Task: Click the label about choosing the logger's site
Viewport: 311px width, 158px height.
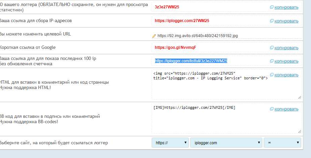Action: point(54,143)
